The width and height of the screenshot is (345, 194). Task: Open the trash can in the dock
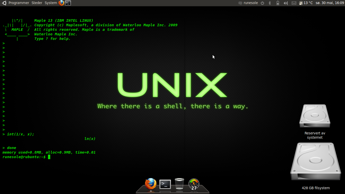(179, 184)
